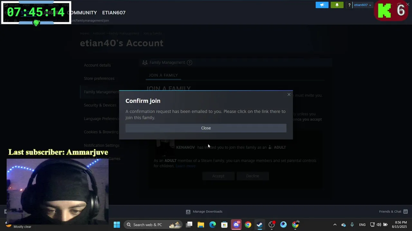This screenshot has width=412, height=231.
Task: Click the Search web & PC box
Action: pyautogui.click(x=153, y=225)
